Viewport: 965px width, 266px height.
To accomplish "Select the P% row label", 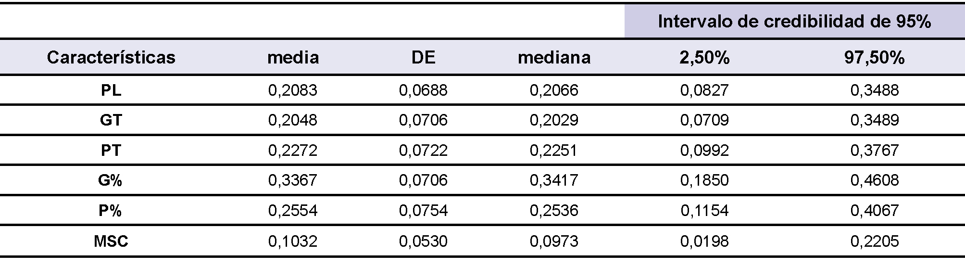I will (111, 211).
